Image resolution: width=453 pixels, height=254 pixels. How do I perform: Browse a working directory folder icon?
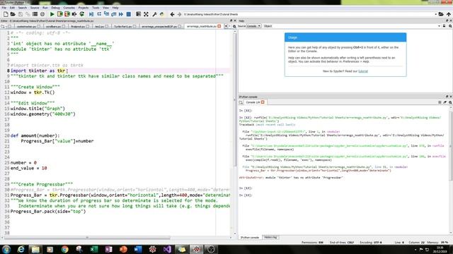coord(441,14)
